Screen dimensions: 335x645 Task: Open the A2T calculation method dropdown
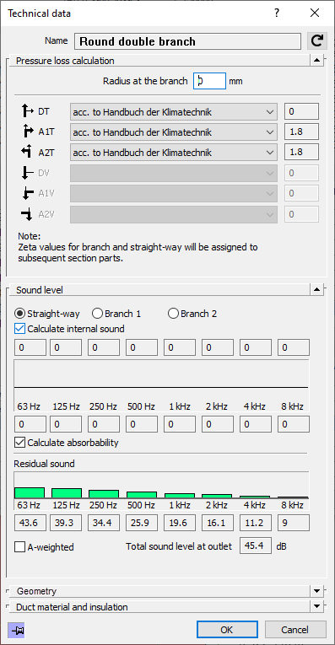173,153
